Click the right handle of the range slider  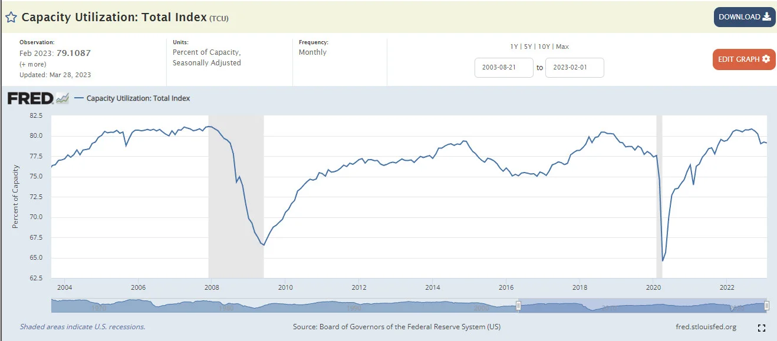coord(766,305)
